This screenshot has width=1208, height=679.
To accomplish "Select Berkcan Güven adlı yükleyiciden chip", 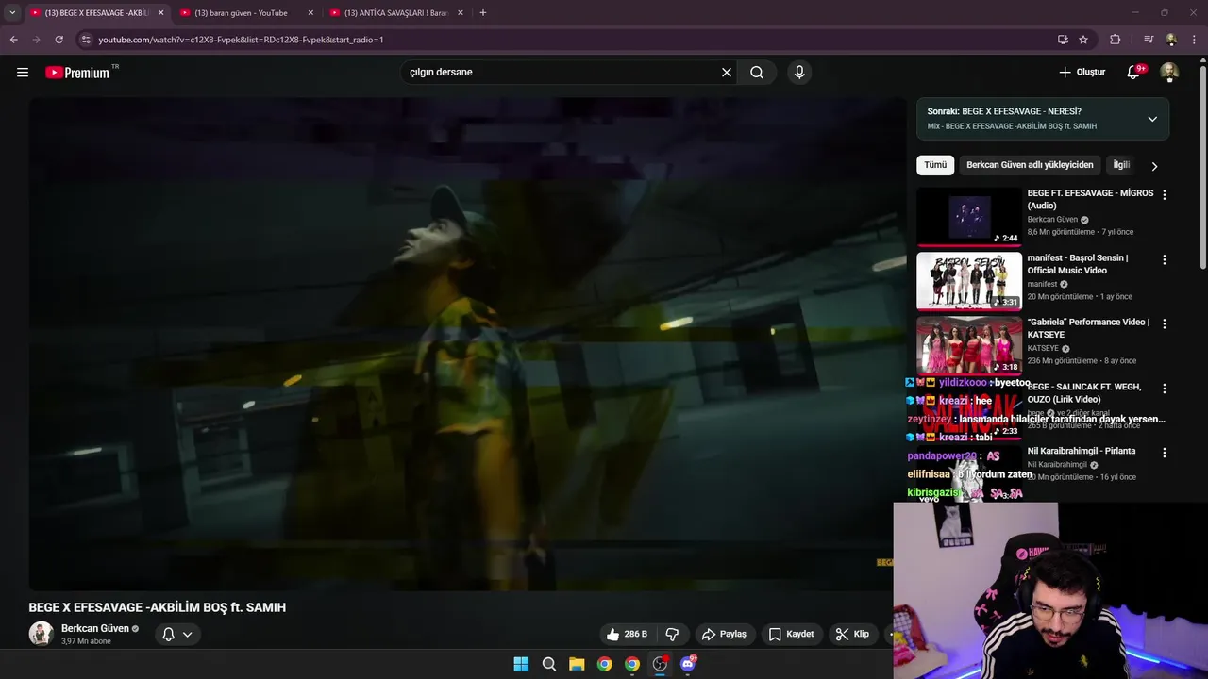I will pyautogui.click(x=1030, y=165).
